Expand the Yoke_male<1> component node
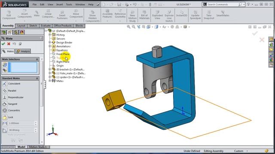The width and height of the screenshot is (275, 154). coord(50,73)
